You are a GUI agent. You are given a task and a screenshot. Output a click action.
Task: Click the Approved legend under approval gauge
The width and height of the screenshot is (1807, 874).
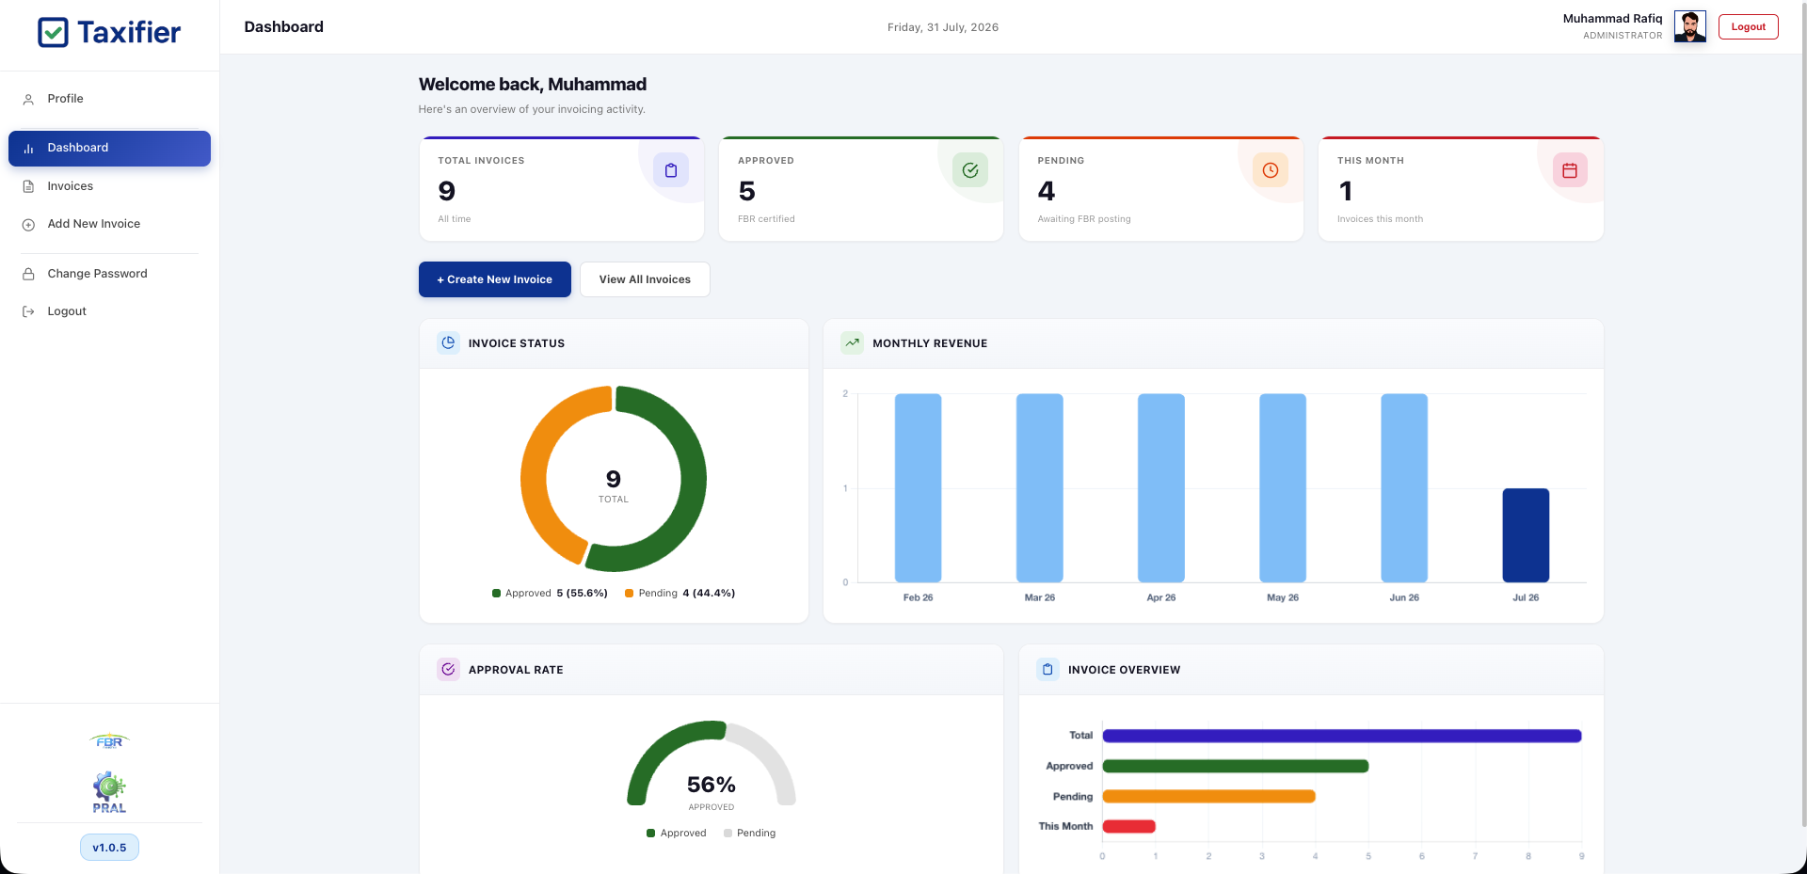tap(677, 834)
